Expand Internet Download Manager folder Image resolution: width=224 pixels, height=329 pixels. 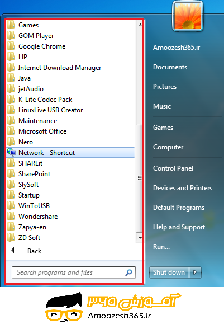(70, 68)
